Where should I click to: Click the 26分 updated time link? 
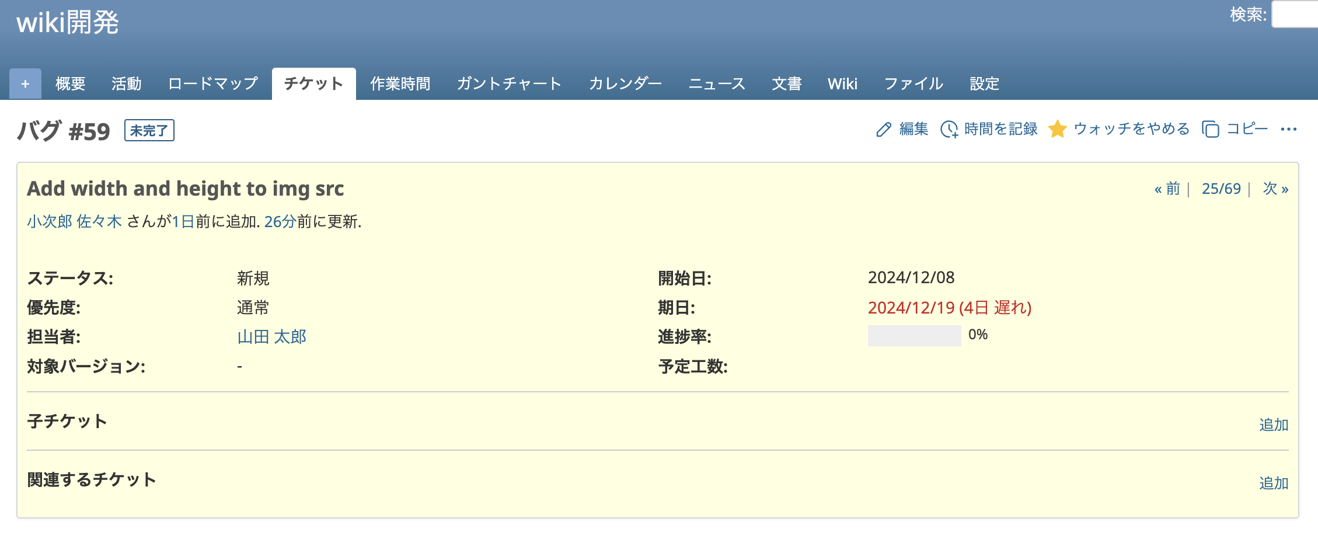280,221
